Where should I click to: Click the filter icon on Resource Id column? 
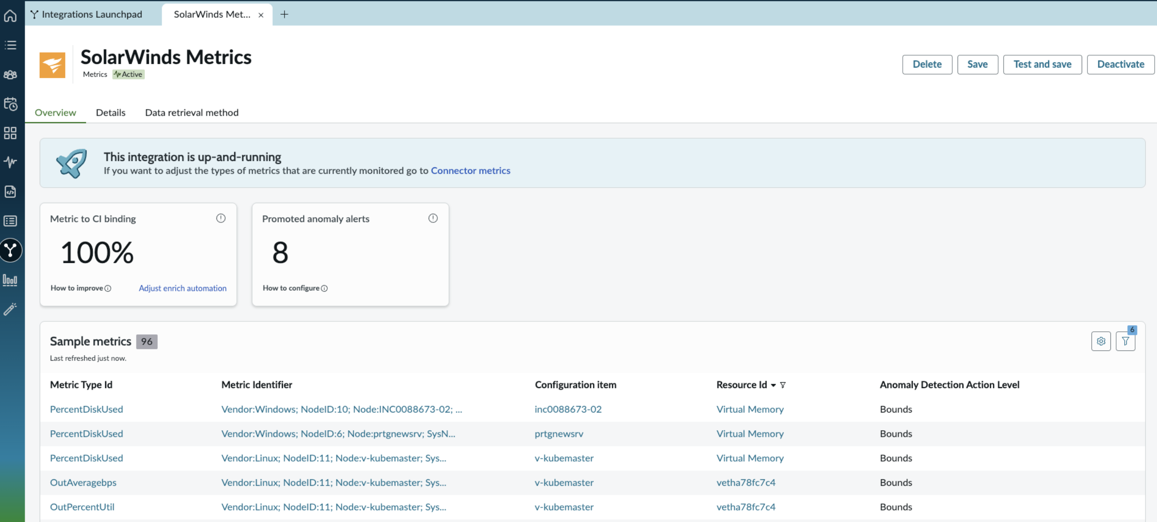783,385
